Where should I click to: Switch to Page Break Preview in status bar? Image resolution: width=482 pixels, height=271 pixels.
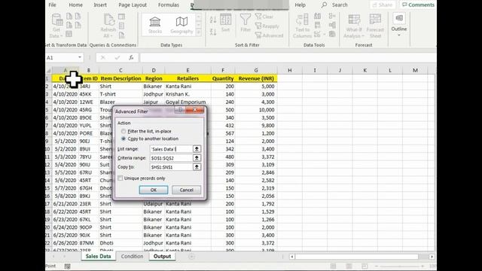click(x=365, y=266)
